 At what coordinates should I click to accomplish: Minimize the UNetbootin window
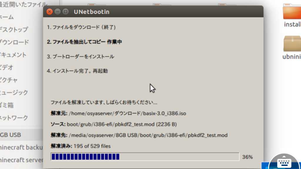point(58,12)
